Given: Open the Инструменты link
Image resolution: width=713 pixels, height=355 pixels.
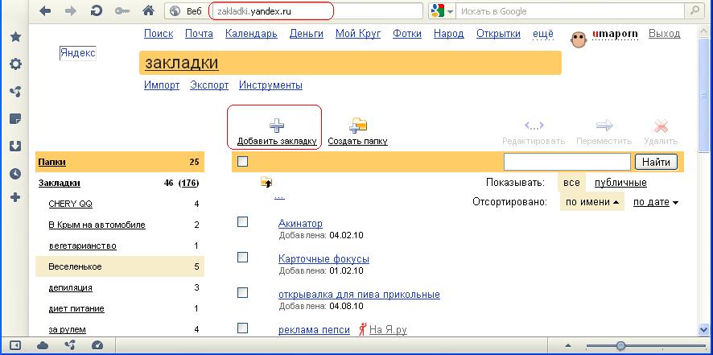Looking at the screenshot, I should click(x=270, y=85).
